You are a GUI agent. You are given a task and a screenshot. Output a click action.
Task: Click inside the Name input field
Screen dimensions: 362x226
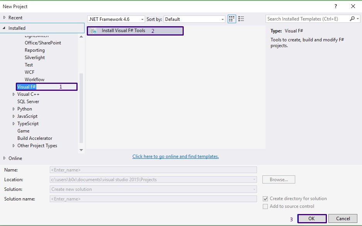(153, 170)
